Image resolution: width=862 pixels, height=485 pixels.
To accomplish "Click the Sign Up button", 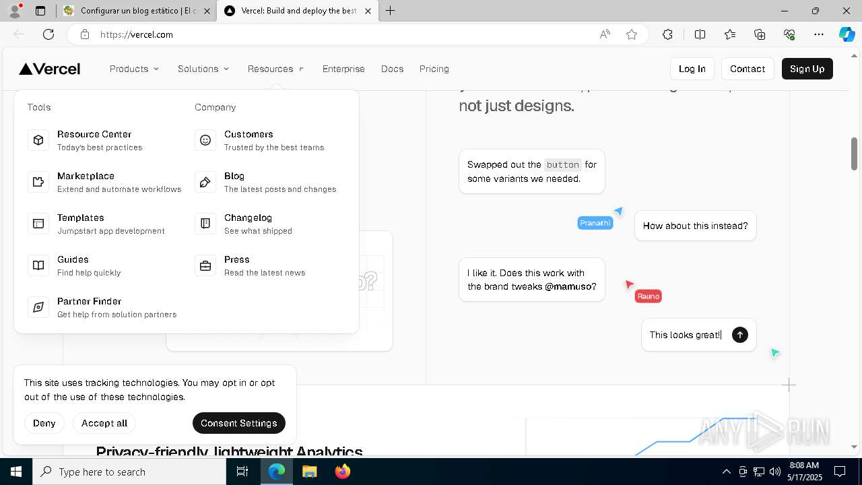I will coord(807,69).
